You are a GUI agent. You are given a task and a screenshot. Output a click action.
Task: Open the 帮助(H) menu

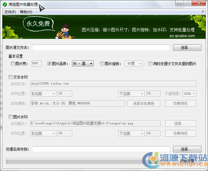click(x=26, y=12)
